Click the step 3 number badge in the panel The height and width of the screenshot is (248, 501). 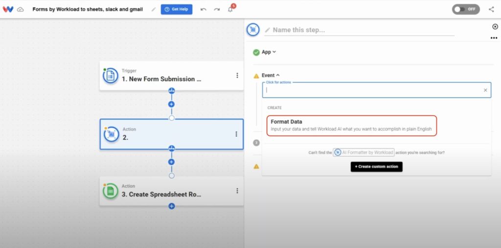(256, 143)
